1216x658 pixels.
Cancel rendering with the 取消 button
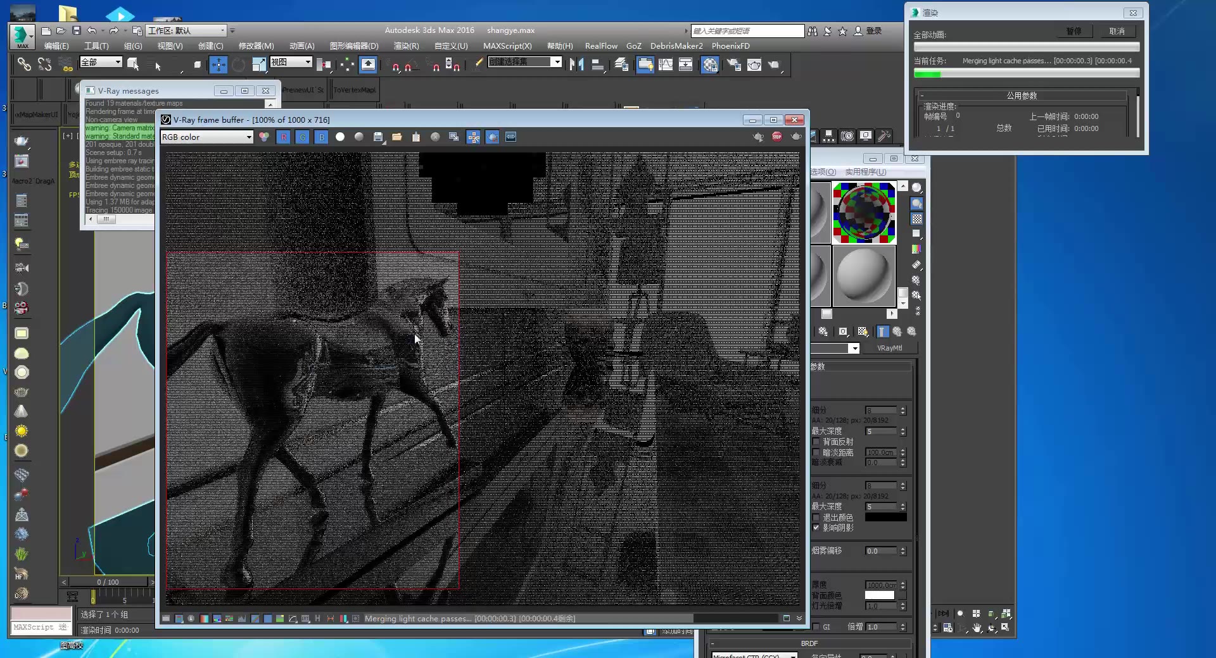pyautogui.click(x=1117, y=31)
